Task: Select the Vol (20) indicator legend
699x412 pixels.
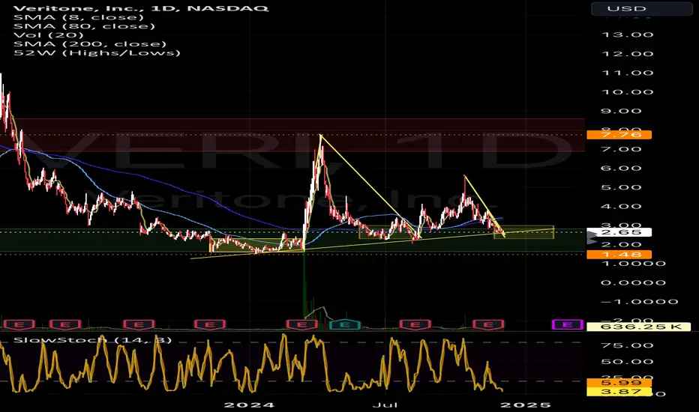Action: 49,35
